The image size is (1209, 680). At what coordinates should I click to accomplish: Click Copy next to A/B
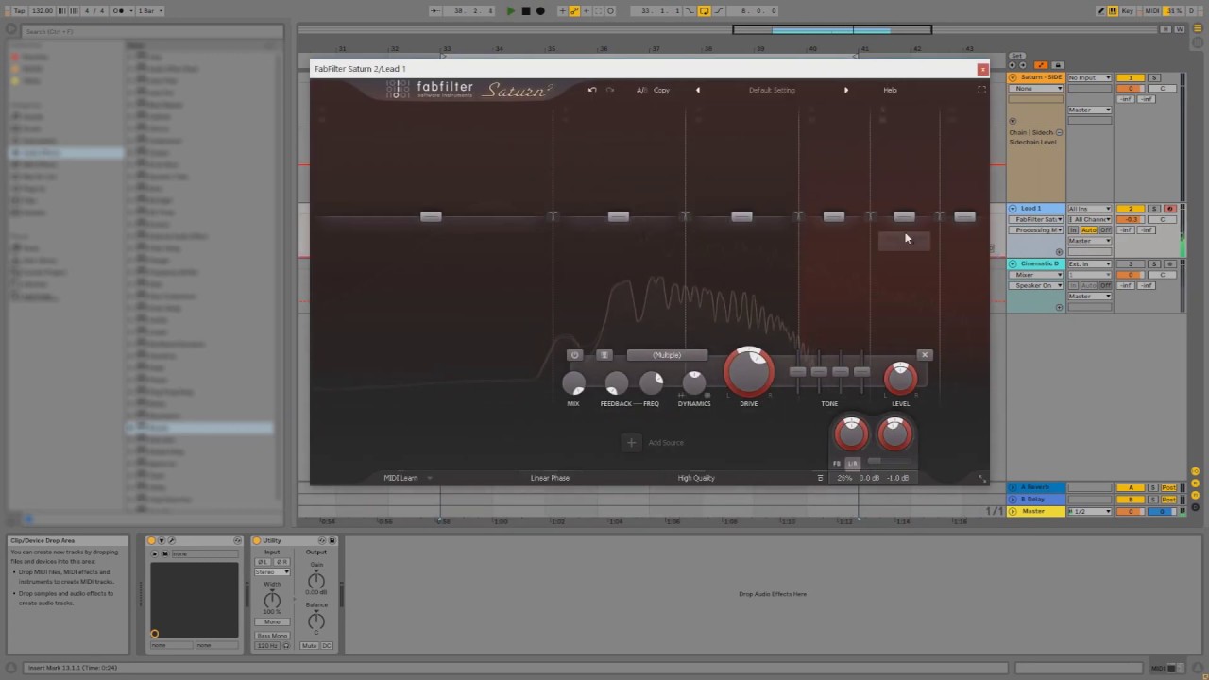(x=661, y=90)
